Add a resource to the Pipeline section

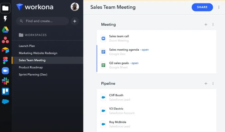206,83
